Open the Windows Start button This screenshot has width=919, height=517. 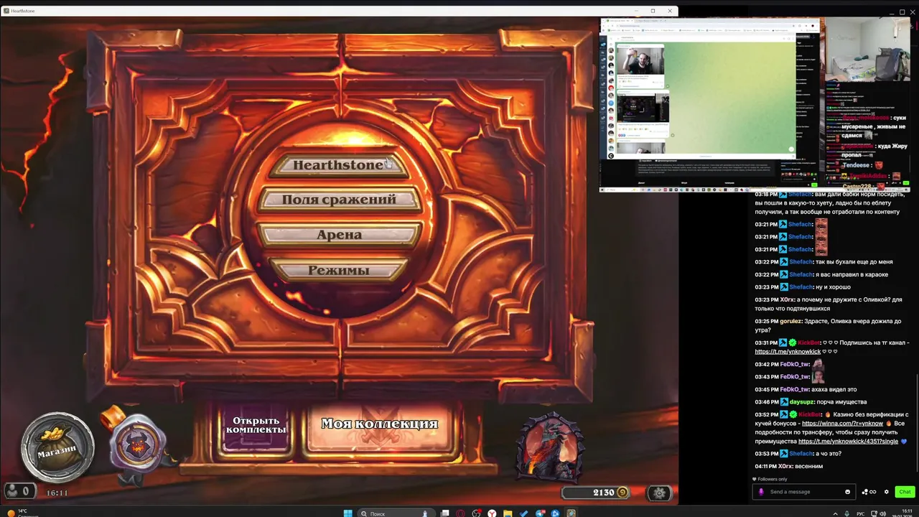(347, 513)
